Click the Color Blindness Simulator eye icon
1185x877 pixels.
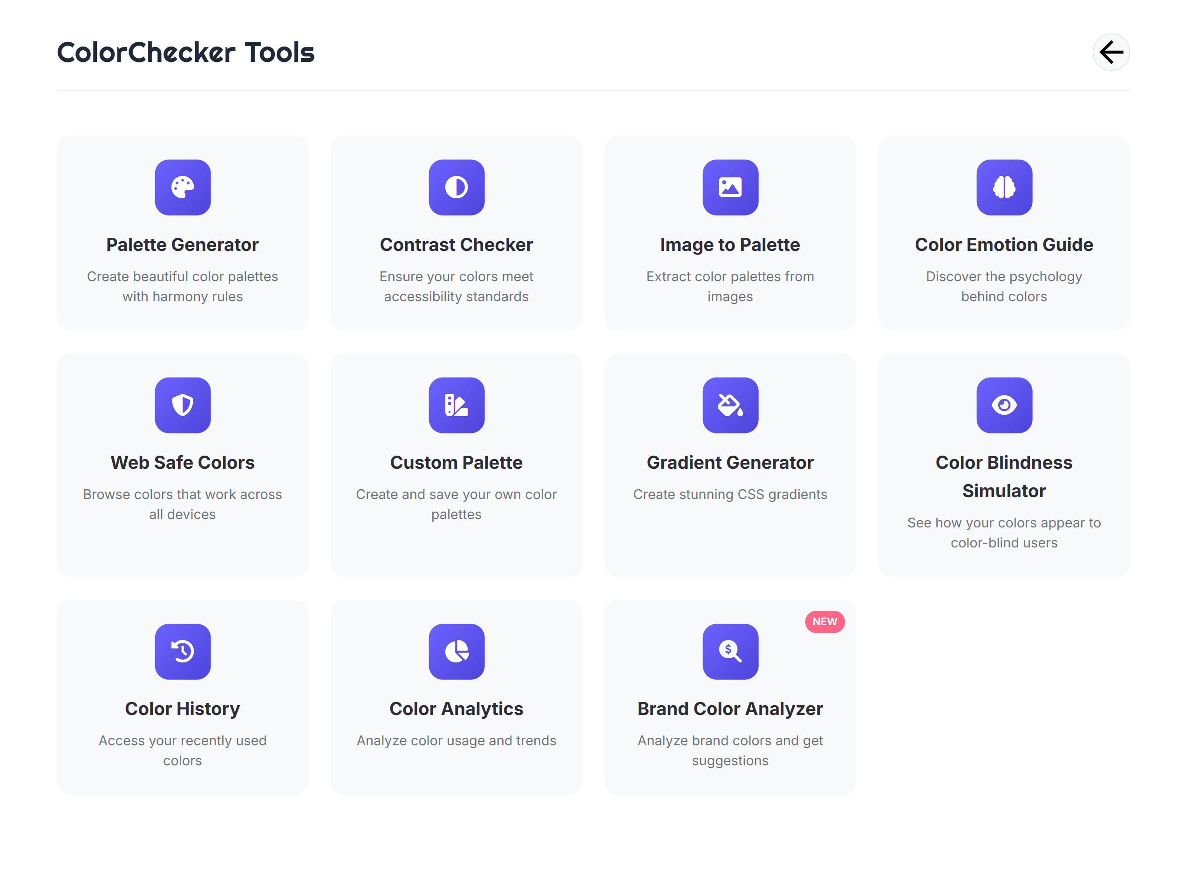[1004, 405]
